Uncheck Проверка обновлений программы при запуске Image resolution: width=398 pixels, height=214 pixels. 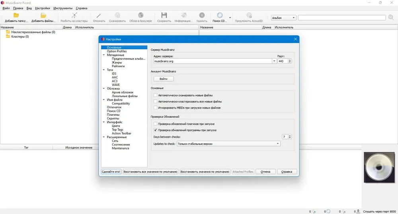click(x=155, y=130)
